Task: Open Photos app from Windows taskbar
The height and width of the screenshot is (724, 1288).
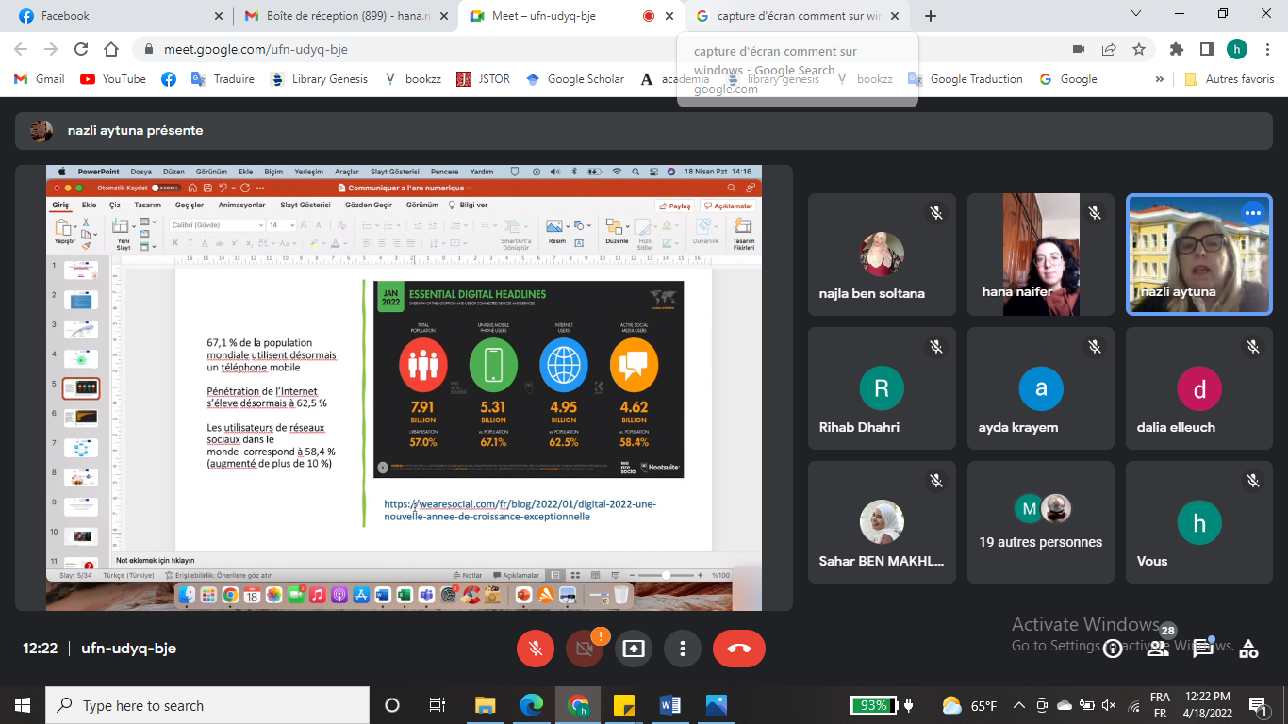Action: (x=717, y=705)
